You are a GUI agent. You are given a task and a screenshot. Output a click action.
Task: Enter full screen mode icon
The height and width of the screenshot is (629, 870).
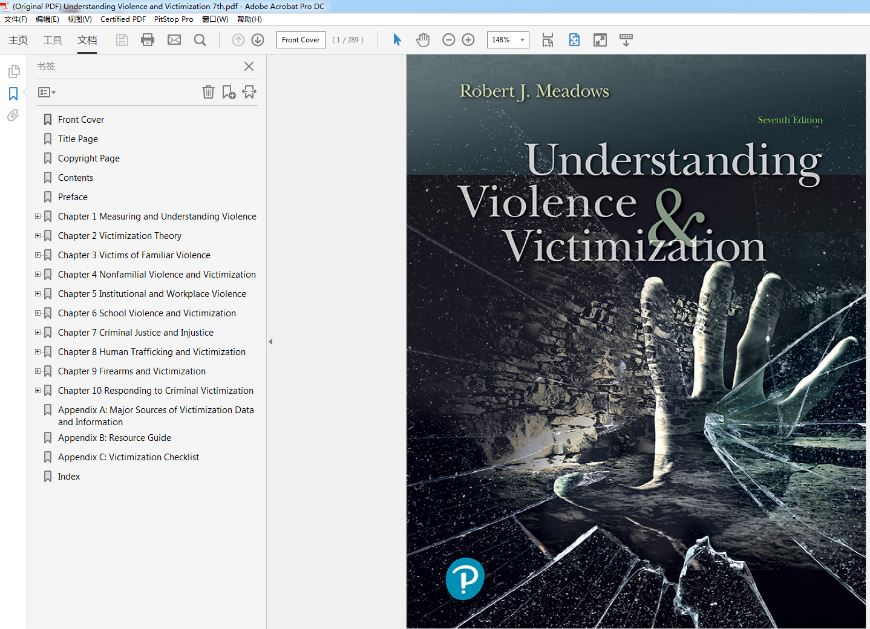[x=600, y=40]
